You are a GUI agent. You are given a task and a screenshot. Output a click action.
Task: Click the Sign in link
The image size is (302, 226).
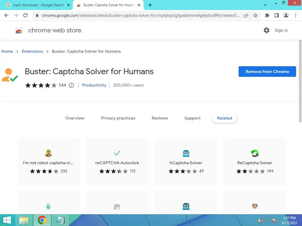pos(281,30)
